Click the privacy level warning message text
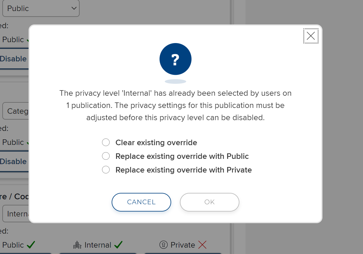Image resolution: width=363 pixels, height=254 pixels. click(175, 105)
